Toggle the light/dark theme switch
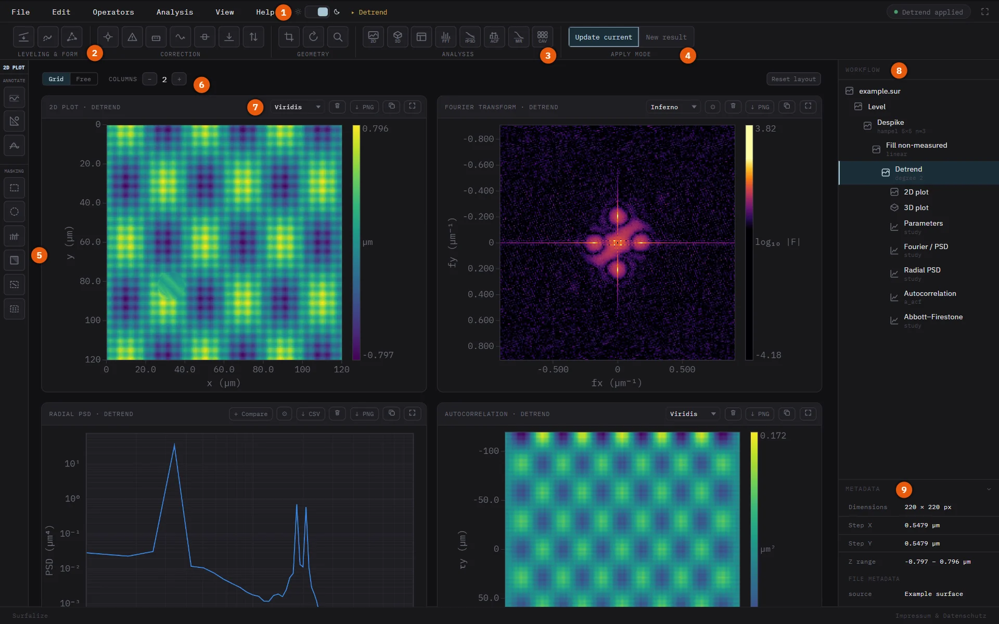 317,12
